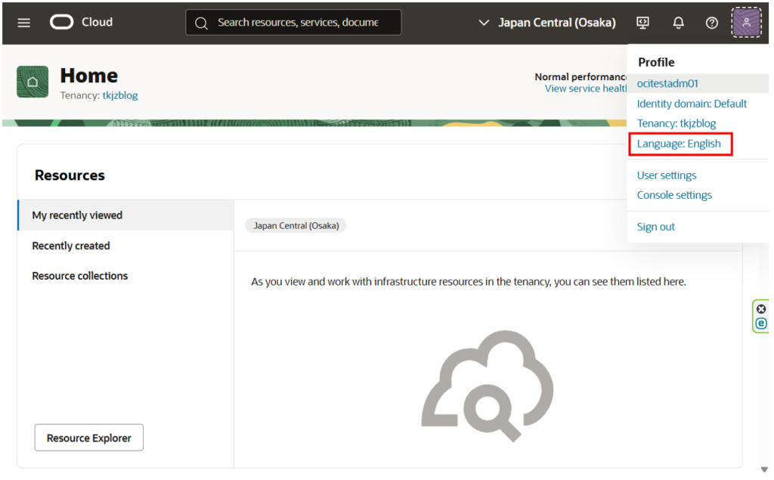Select the My recently viewed tab
Image resolution: width=774 pixels, height=480 pixels.
(77, 215)
